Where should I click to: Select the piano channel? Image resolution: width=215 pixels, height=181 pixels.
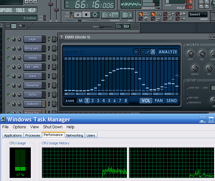(x=33, y=76)
